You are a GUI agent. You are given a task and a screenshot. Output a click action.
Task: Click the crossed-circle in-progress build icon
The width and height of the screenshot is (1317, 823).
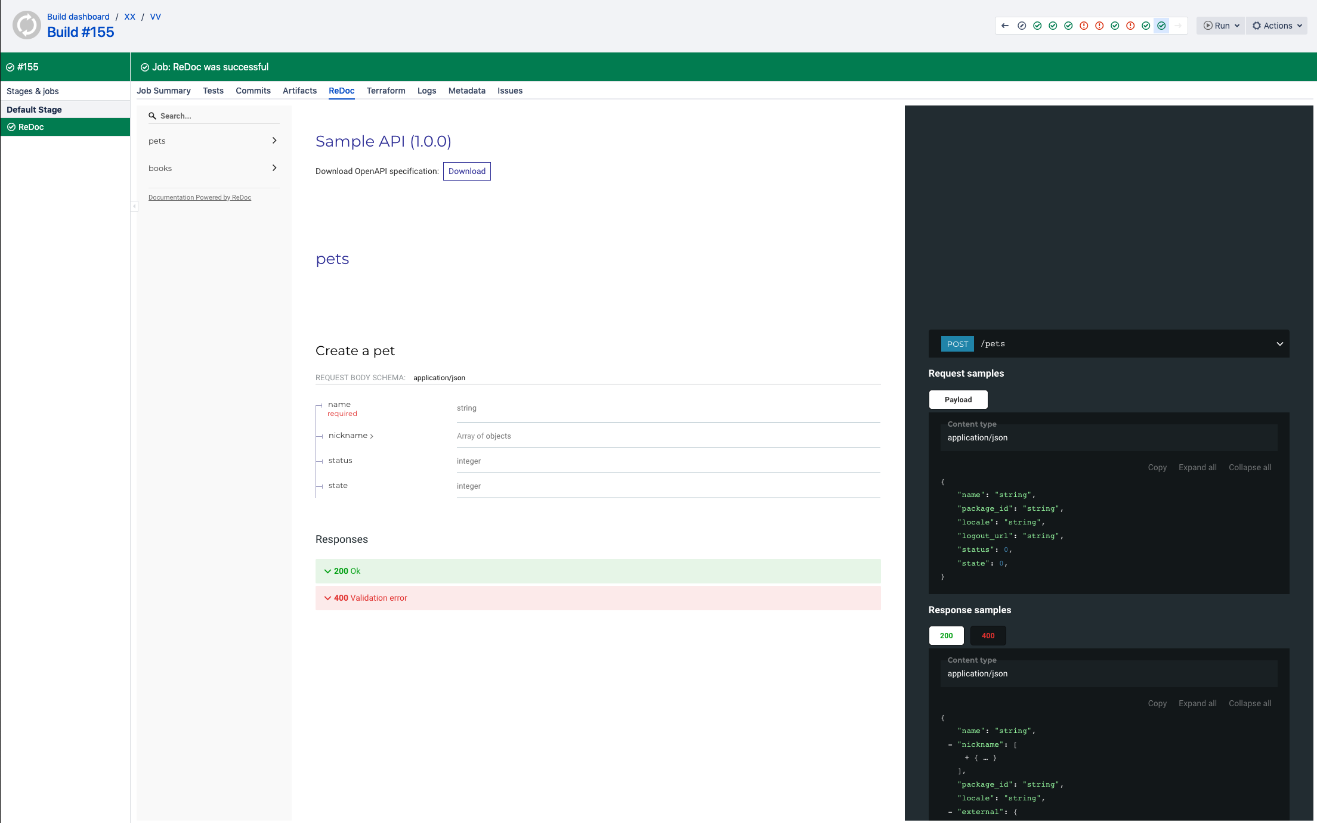tap(1022, 26)
